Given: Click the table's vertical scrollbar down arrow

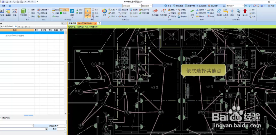Looking at the screenshot, I should pos(66,114).
